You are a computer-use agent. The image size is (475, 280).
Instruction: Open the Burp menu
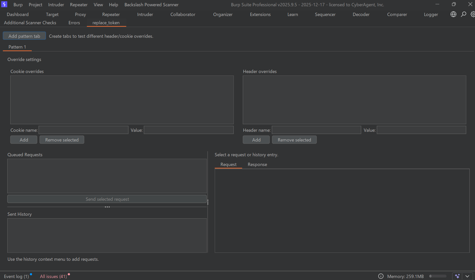(18, 4)
